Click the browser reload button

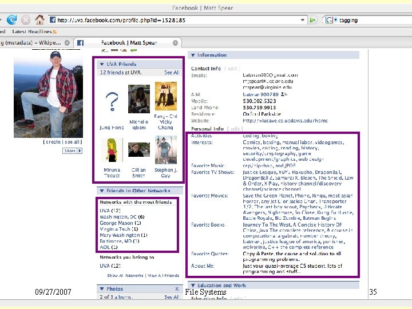(x=11, y=20)
